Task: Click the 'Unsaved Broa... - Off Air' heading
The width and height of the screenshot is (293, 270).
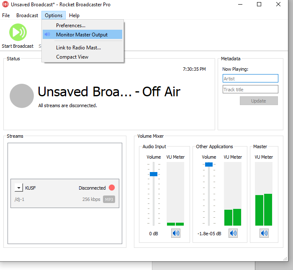Action: click(x=109, y=92)
